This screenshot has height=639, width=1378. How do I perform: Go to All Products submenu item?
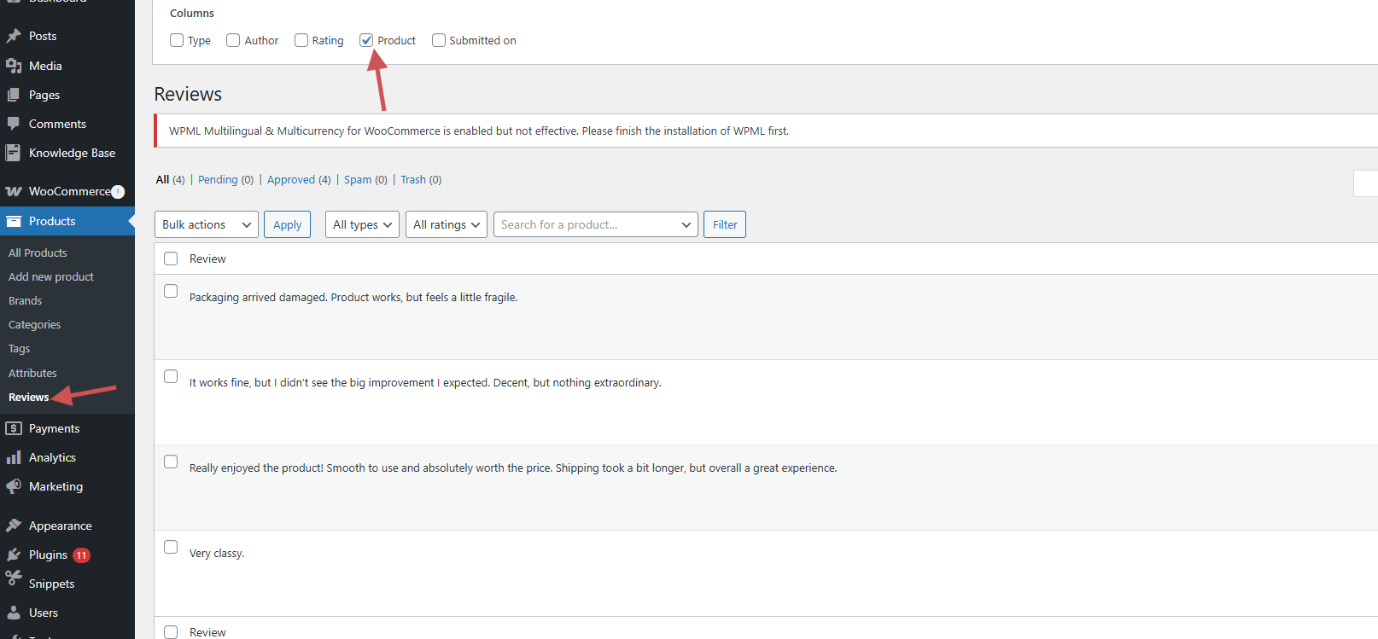(38, 253)
